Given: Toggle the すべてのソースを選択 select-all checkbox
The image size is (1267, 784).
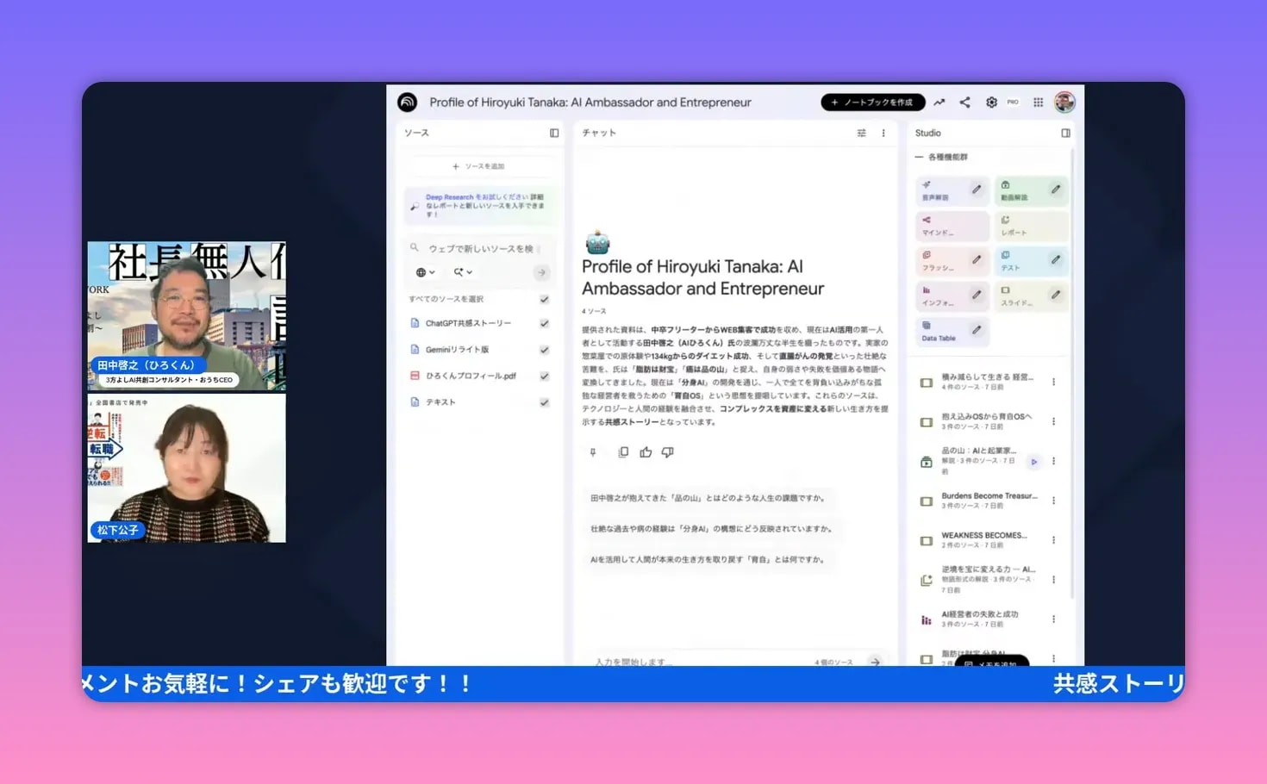Looking at the screenshot, I should pyautogui.click(x=544, y=298).
